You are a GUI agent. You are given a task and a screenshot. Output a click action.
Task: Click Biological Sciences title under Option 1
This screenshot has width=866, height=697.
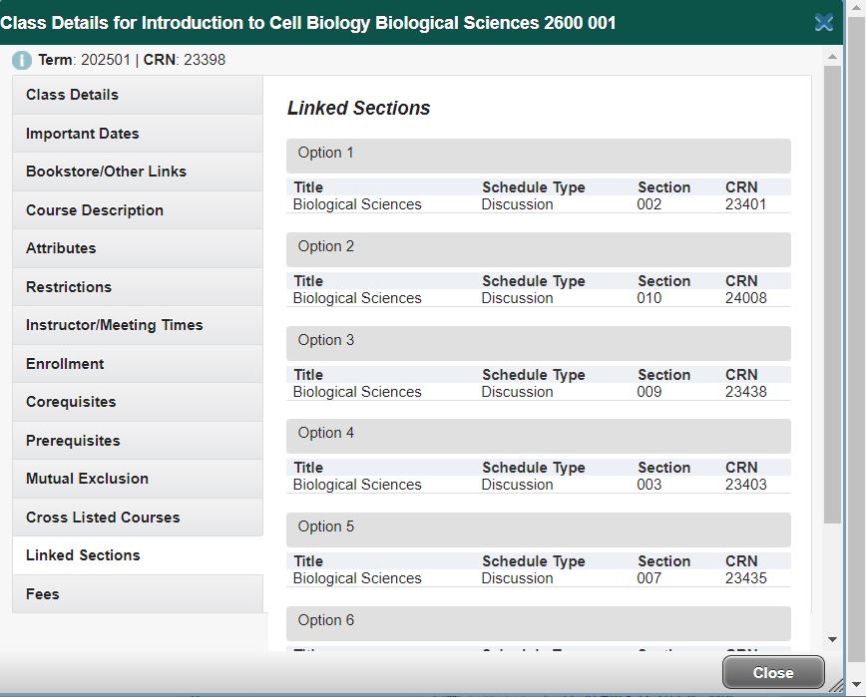(357, 204)
